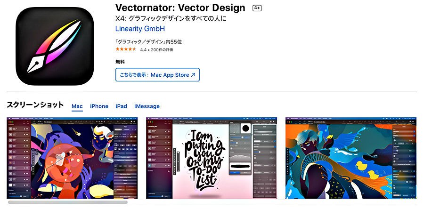Click the orange star rating icons
Screen dimensions: 424x209
click(126, 49)
